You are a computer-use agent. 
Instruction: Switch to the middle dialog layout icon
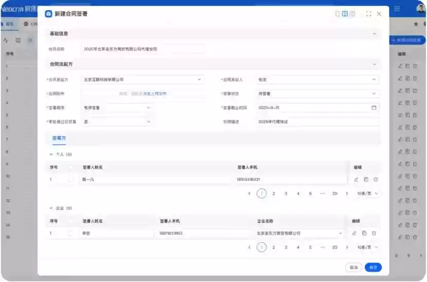pyautogui.click(x=345, y=14)
